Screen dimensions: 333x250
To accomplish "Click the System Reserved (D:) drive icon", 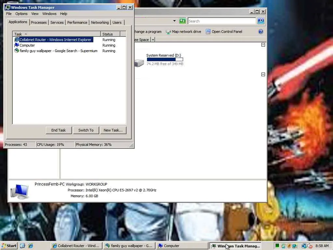I will pyautogui.click(x=139, y=63).
